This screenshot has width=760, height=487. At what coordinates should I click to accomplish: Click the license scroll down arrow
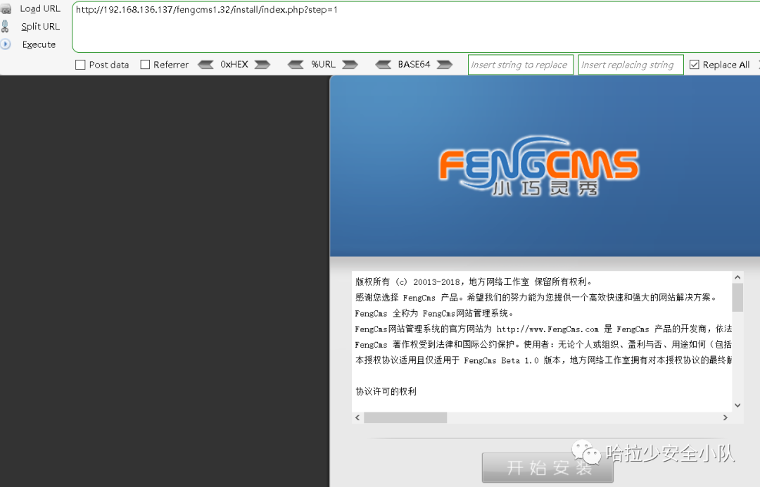[x=737, y=405]
